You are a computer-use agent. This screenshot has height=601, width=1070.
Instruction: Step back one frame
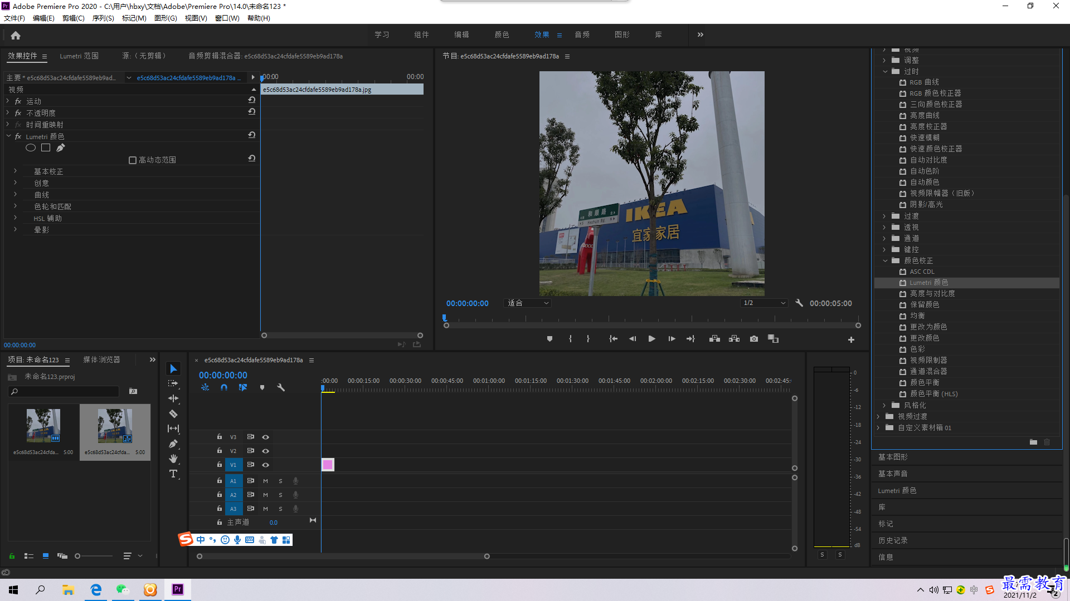(x=633, y=339)
